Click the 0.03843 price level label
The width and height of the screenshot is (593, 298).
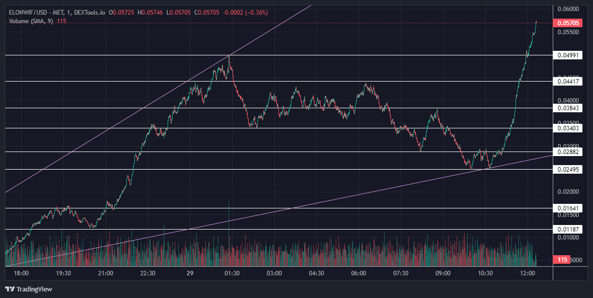(567, 108)
